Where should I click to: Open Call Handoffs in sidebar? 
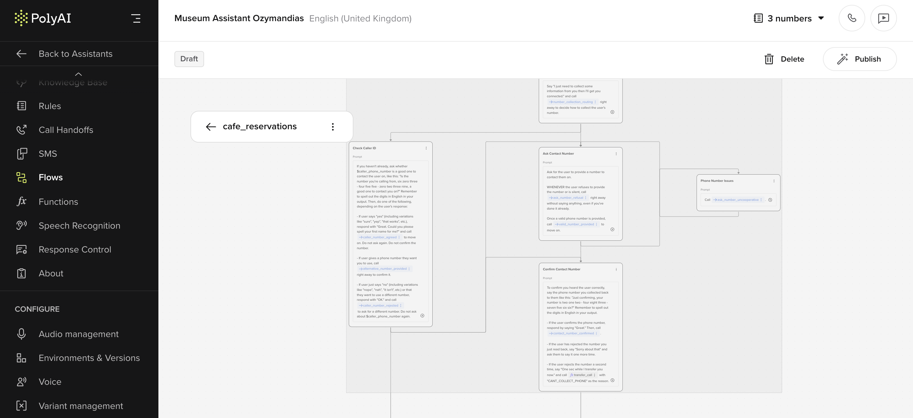(x=66, y=130)
